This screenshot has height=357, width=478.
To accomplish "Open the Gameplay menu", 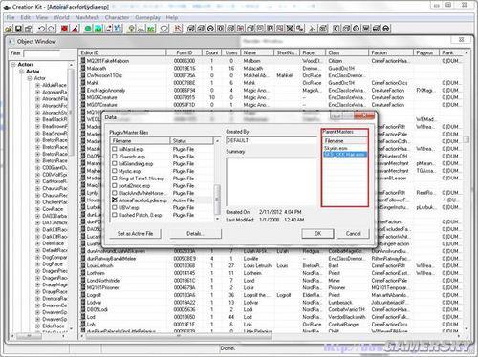I will click(147, 17).
